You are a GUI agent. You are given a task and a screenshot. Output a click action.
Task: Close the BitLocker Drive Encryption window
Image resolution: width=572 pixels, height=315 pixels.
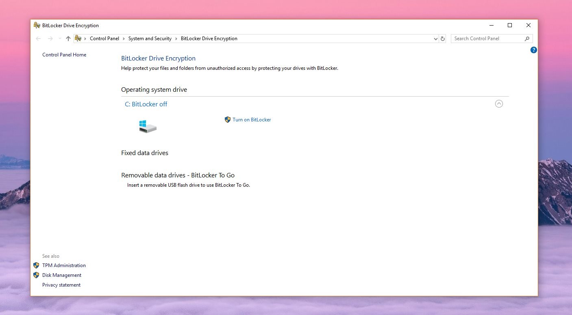tap(529, 25)
